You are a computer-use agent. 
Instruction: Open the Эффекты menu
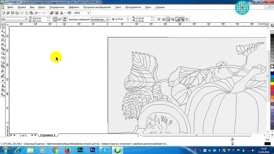pyautogui.click(x=74, y=7)
